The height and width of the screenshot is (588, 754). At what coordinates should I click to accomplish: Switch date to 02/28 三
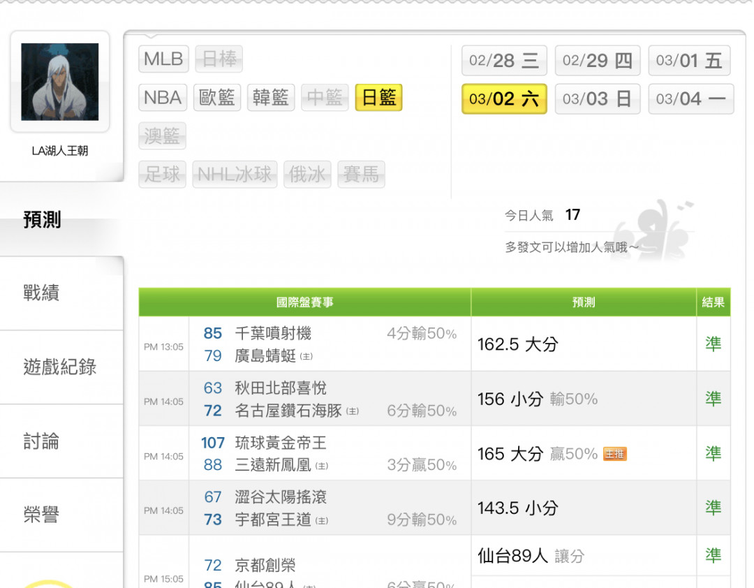point(504,61)
